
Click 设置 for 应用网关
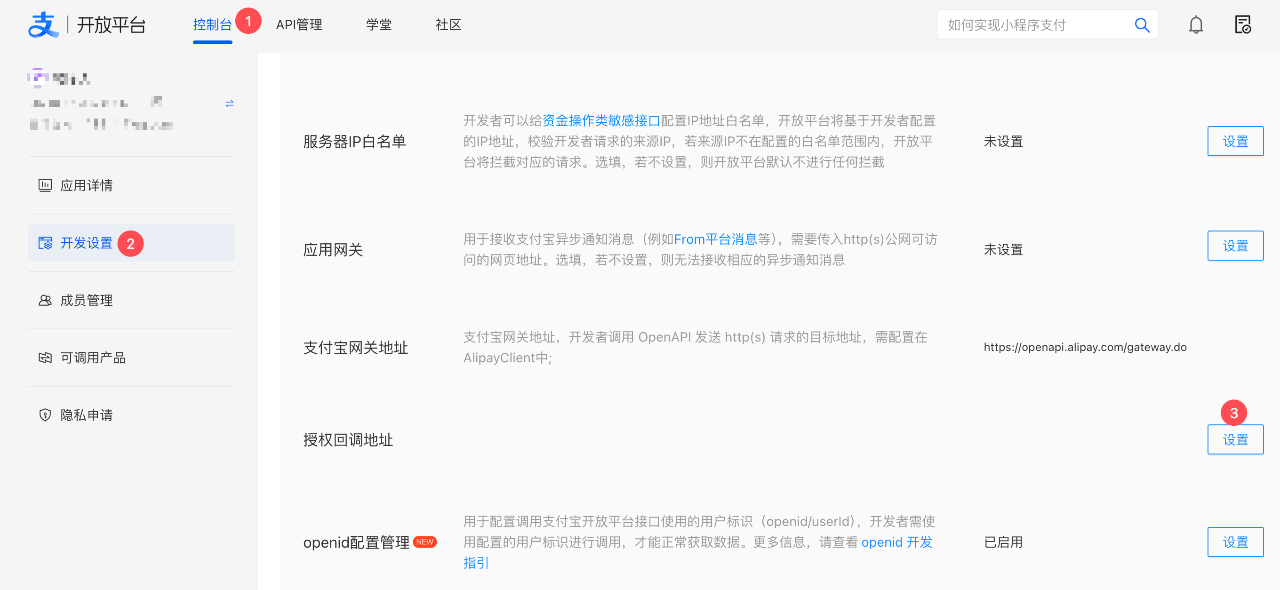click(x=1235, y=245)
